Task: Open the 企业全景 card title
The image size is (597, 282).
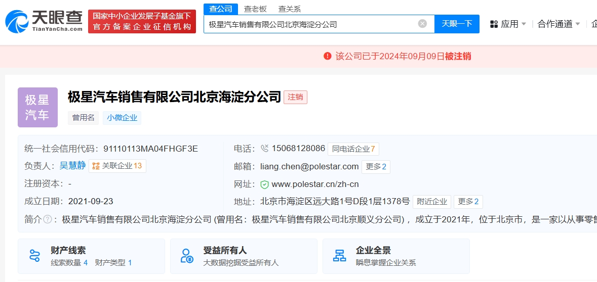Action: click(x=373, y=251)
